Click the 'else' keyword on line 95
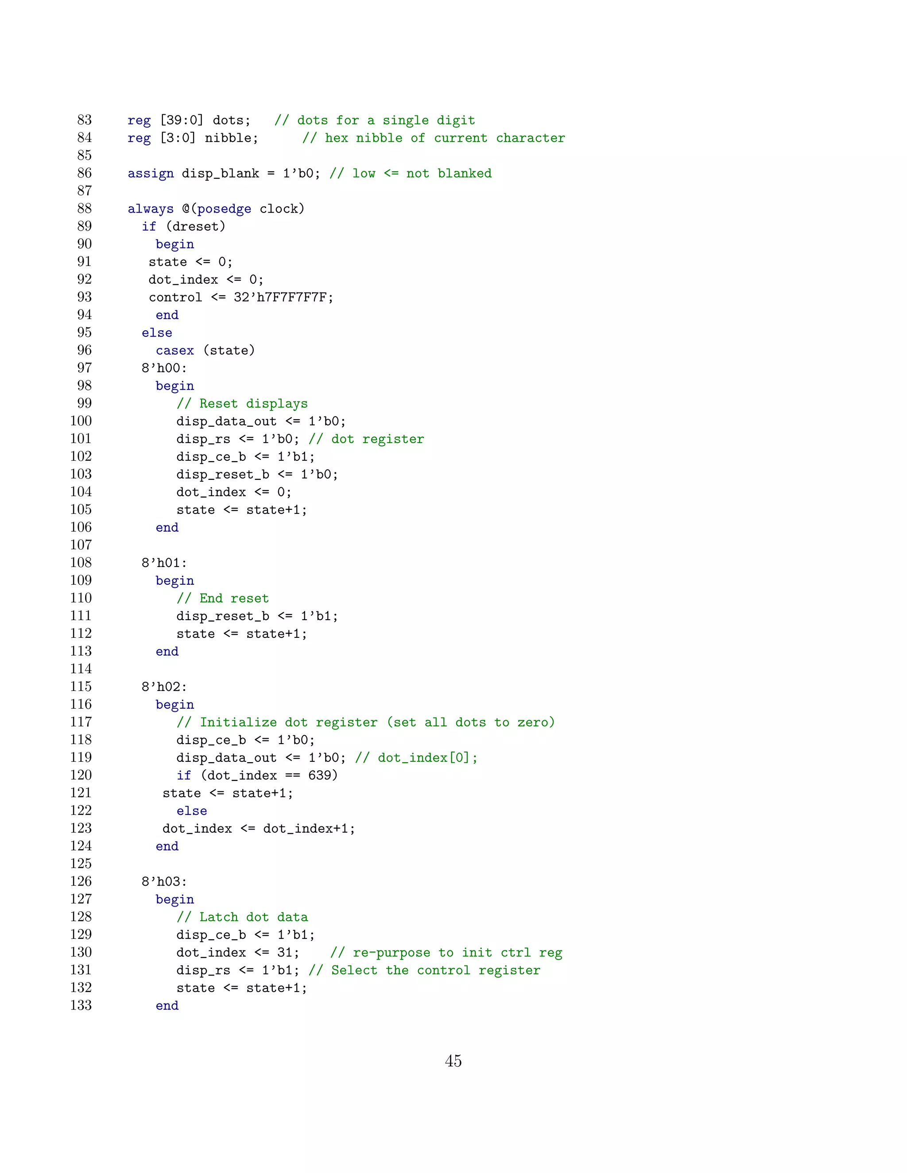 157,333
